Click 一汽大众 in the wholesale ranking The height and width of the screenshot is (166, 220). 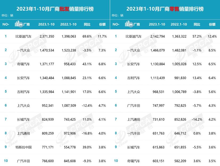(x=23, y=50)
